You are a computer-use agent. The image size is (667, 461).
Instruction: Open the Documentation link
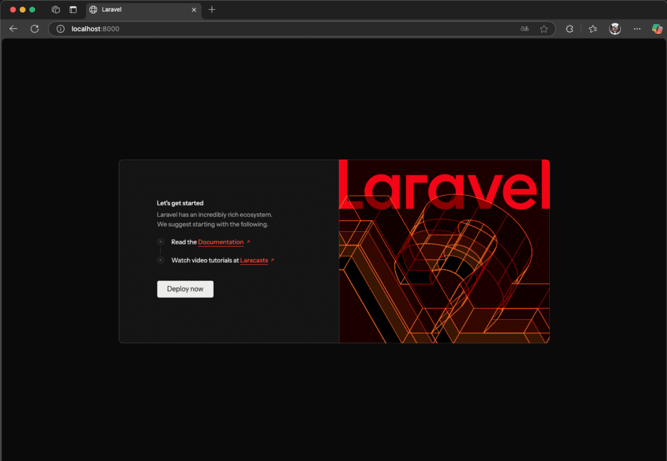click(221, 242)
